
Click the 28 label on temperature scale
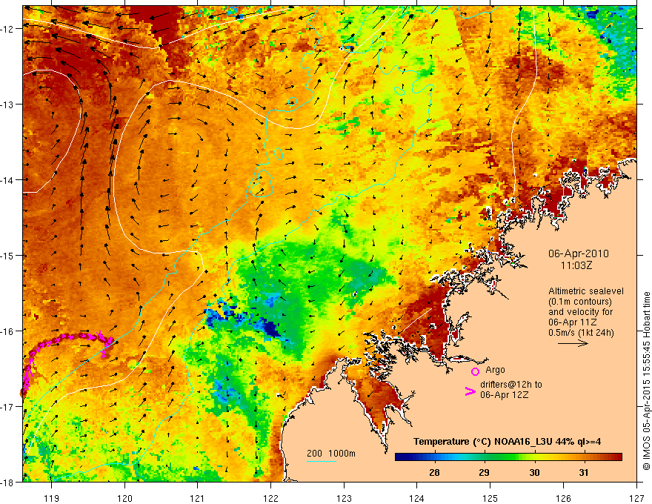pyautogui.click(x=434, y=472)
